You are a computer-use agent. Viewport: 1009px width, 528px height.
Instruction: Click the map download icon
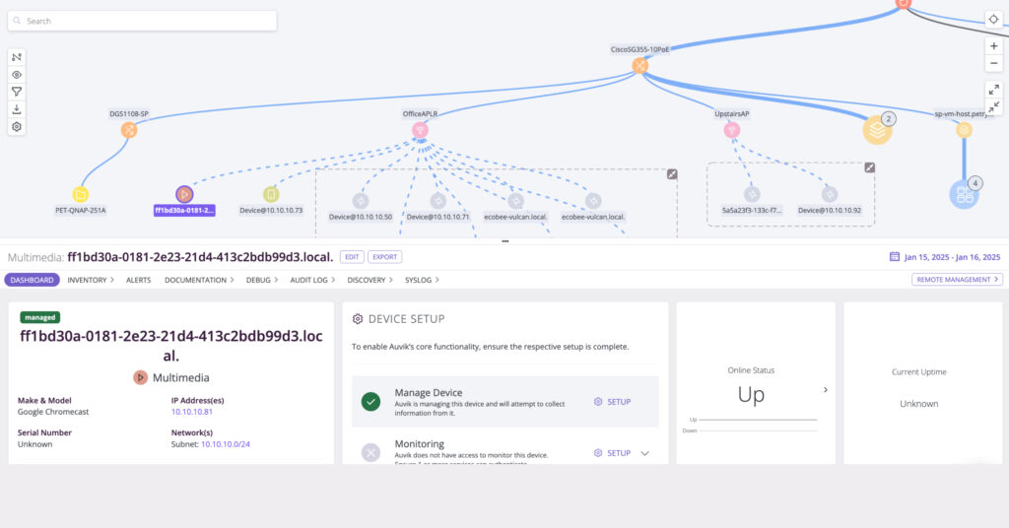17,109
